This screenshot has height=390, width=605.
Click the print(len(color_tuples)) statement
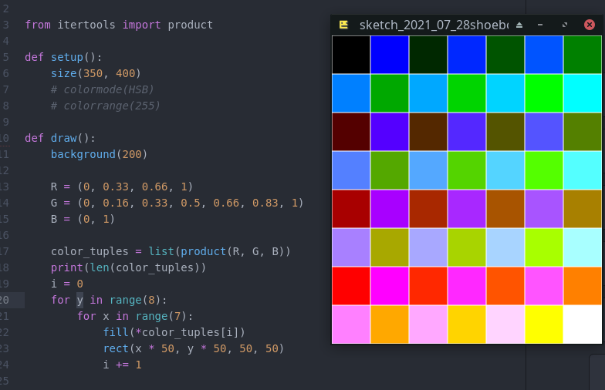pos(128,267)
